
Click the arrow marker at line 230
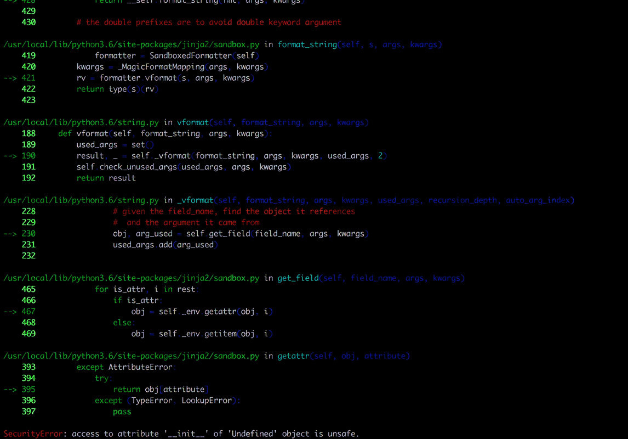click(10, 234)
